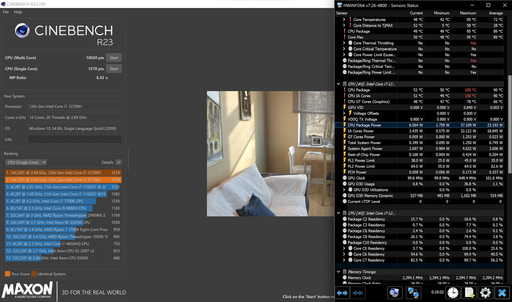Screen dimensions: 512x302
Task: Reset the HWiNFO elapsed-time clock icon
Action: pos(453,293)
